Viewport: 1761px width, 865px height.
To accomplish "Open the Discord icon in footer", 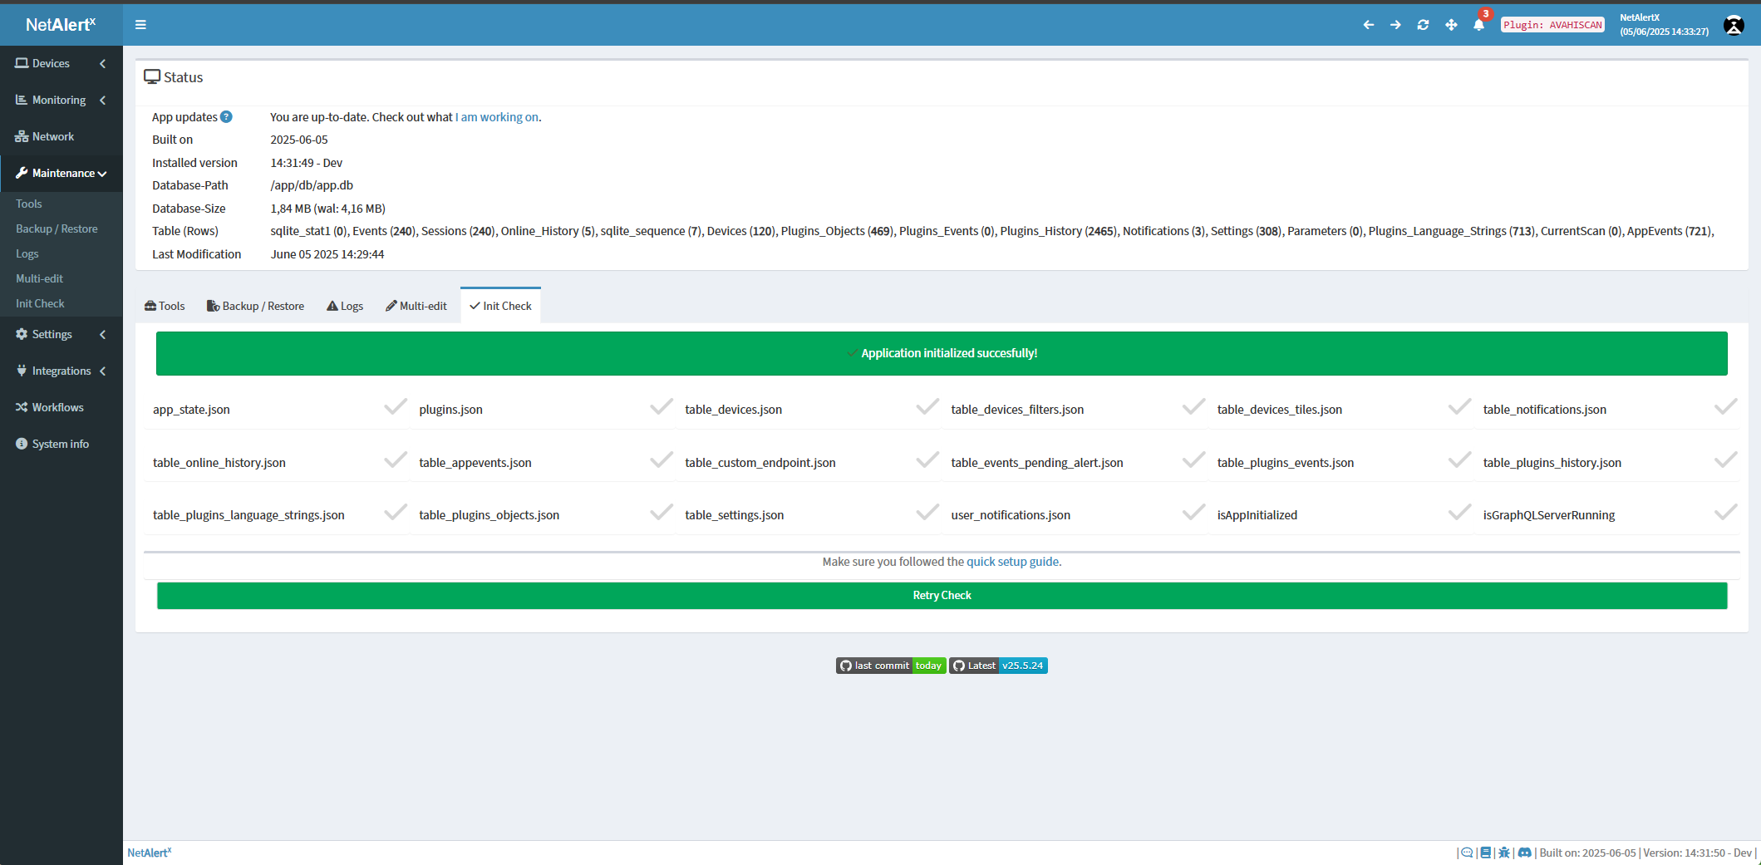I will pyautogui.click(x=1524, y=853).
